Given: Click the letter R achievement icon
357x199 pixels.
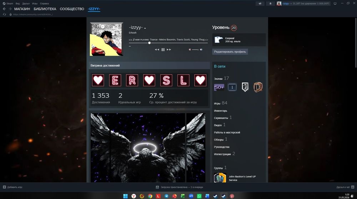Looking at the screenshot, I should tap(132, 80).
